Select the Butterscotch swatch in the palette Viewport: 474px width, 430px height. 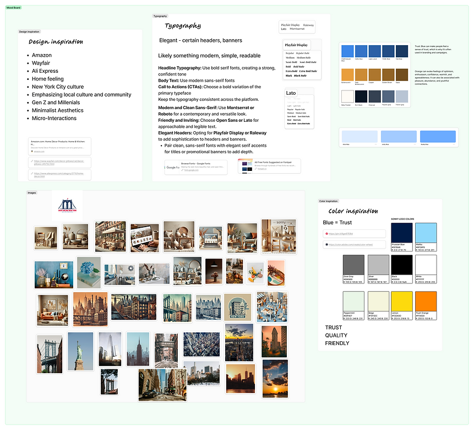pos(347,75)
